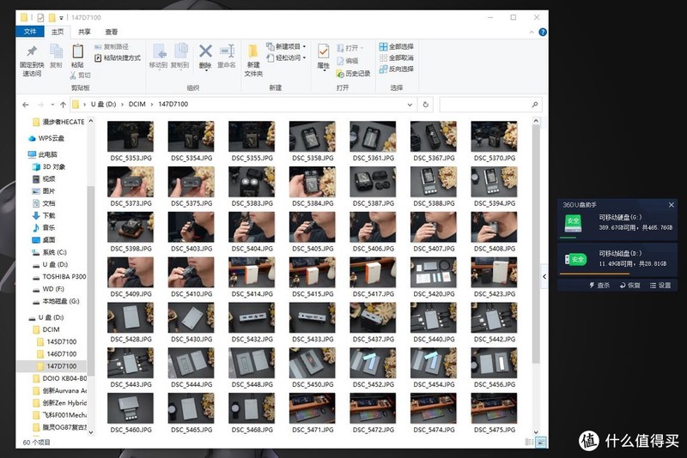Switch to details view icon in status bar
Viewport: 687px width, 458px height.
529,443
